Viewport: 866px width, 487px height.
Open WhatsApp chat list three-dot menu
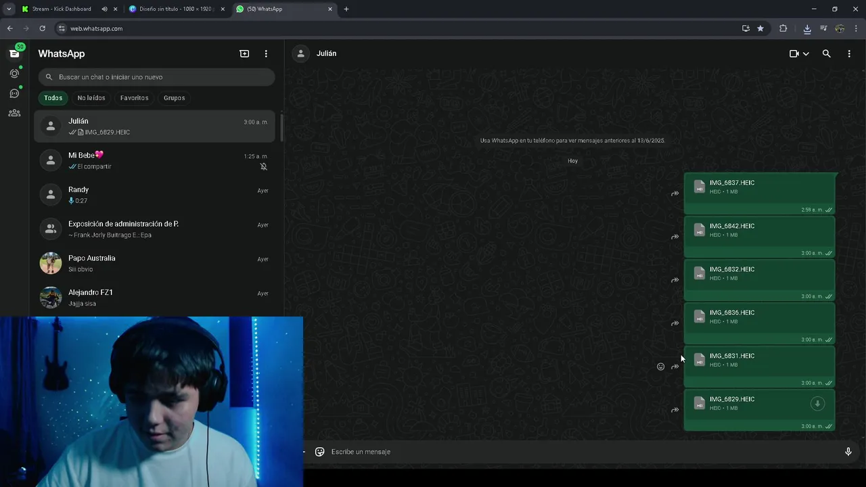tap(266, 53)
